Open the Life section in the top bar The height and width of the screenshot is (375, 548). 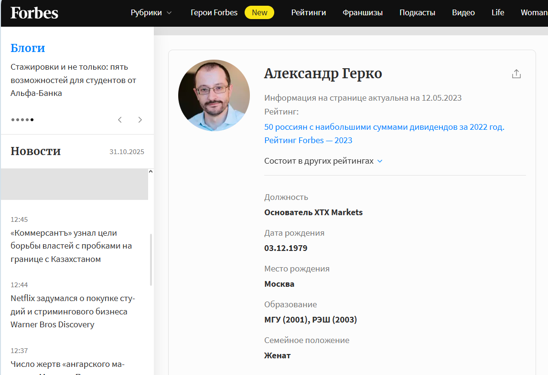click(498, 12)
